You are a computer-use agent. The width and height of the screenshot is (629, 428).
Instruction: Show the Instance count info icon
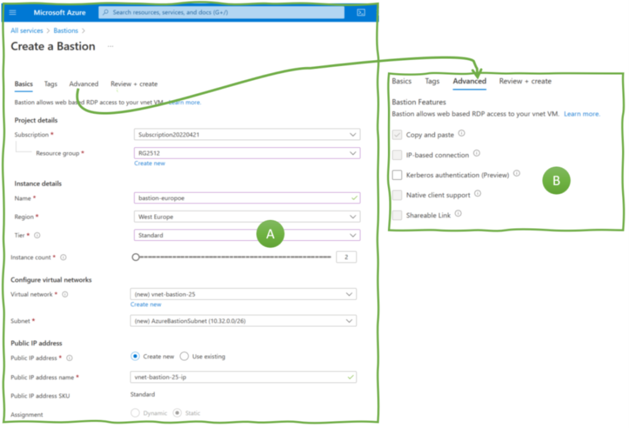63,258
